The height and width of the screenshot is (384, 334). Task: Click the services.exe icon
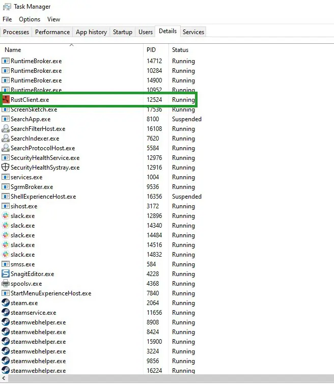point(6,177)
